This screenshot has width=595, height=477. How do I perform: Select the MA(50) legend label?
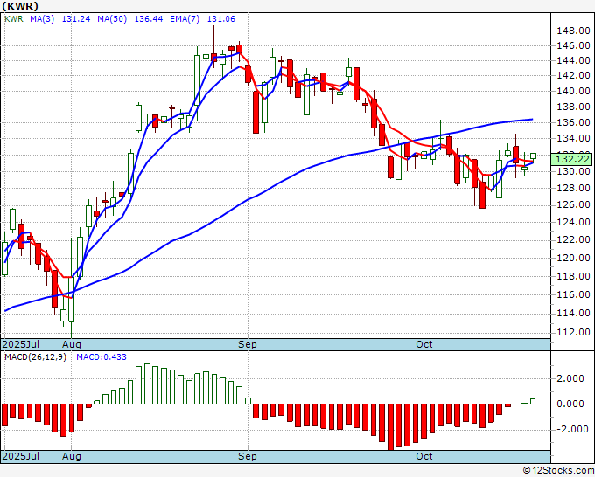tap(112, 19)
